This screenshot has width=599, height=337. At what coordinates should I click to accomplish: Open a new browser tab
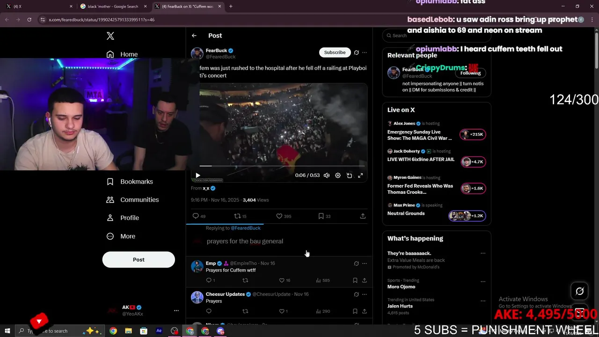click(x=231, y=7)
